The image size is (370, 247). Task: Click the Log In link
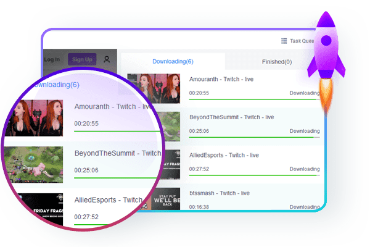coord(52,59)
